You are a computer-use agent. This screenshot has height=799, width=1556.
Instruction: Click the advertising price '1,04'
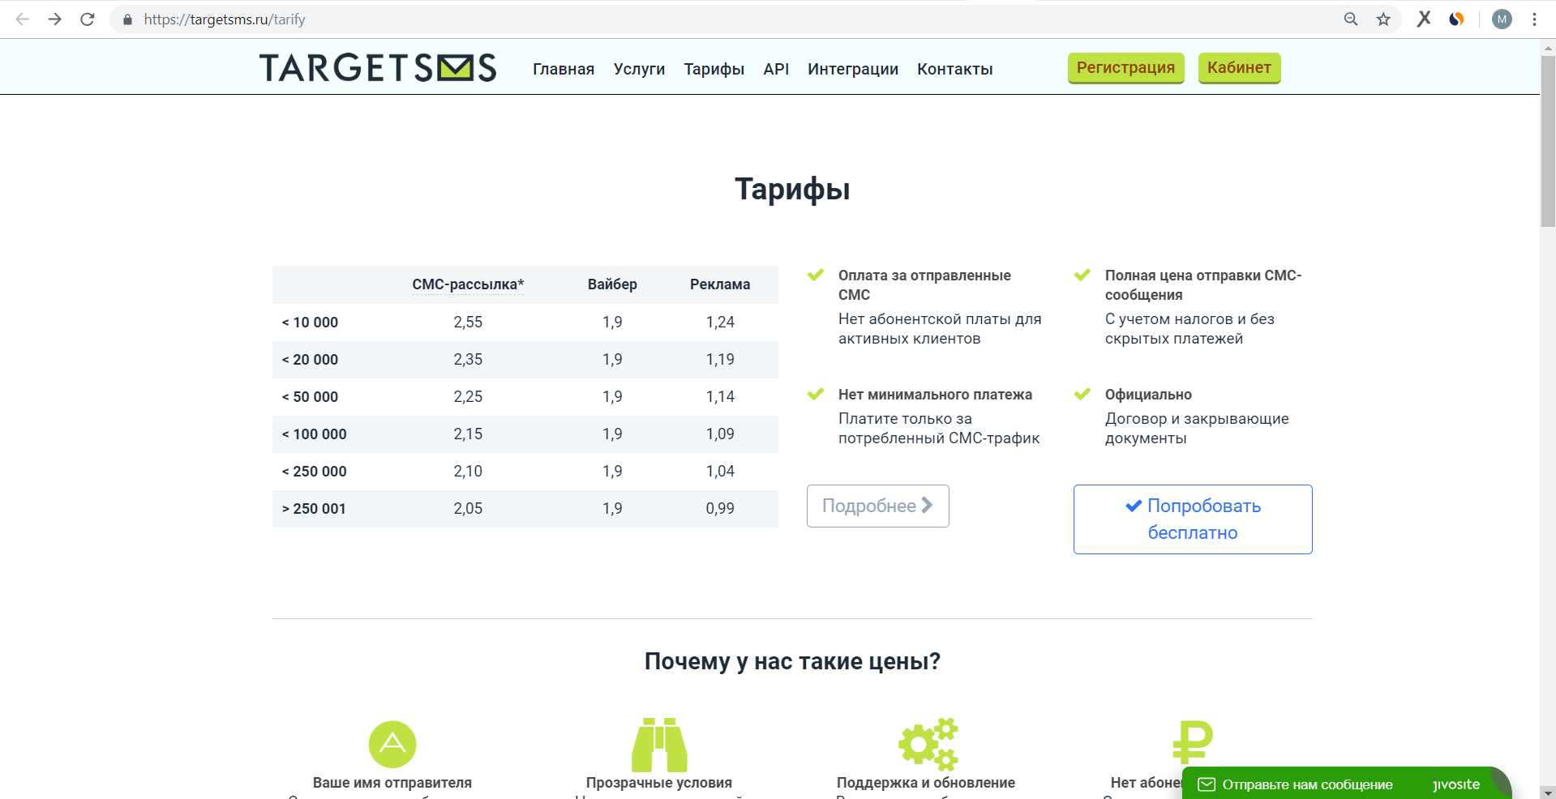tap(720, 472)
